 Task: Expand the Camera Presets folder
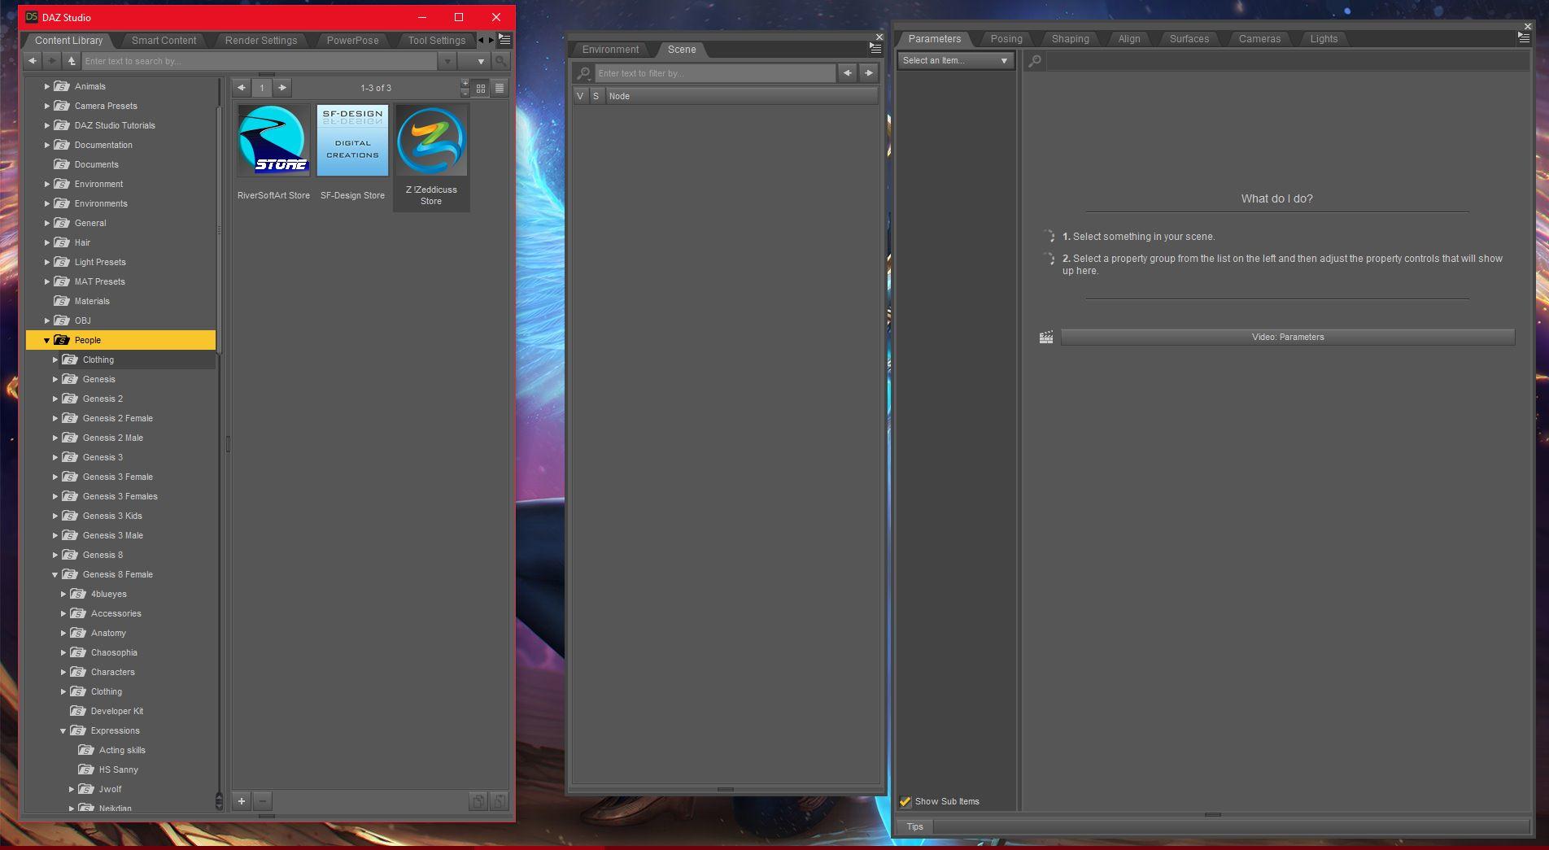pos(47,106)
